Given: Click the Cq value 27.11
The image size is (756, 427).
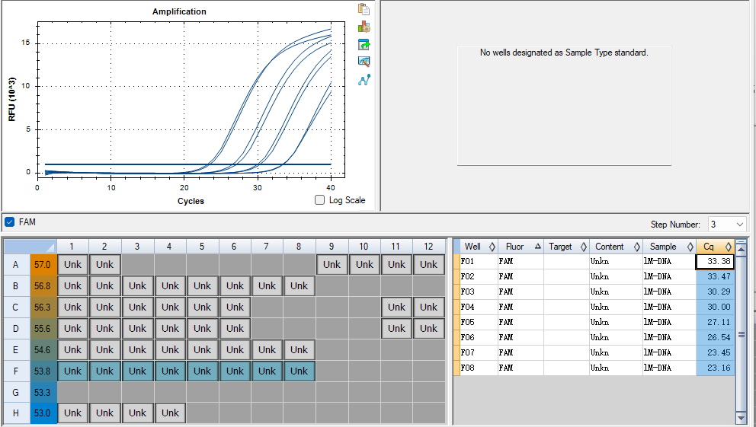Looking at the screenshot, I should click(716, 322).
